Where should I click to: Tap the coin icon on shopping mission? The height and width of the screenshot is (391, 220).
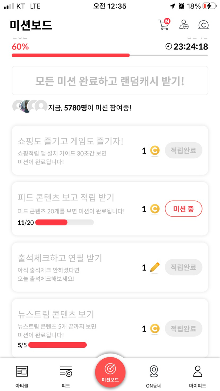point(155,150)
